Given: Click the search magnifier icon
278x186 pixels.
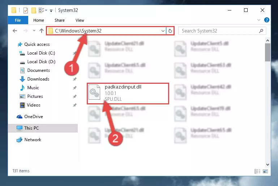Looking at the screenshot, I should 261,31.
